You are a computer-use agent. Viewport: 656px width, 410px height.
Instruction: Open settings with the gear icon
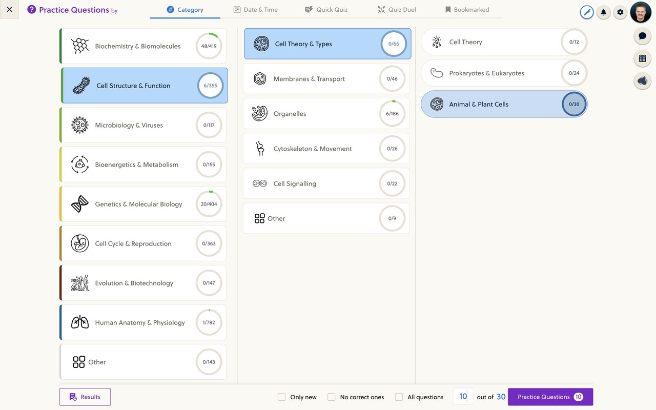[x=621, y=12]
